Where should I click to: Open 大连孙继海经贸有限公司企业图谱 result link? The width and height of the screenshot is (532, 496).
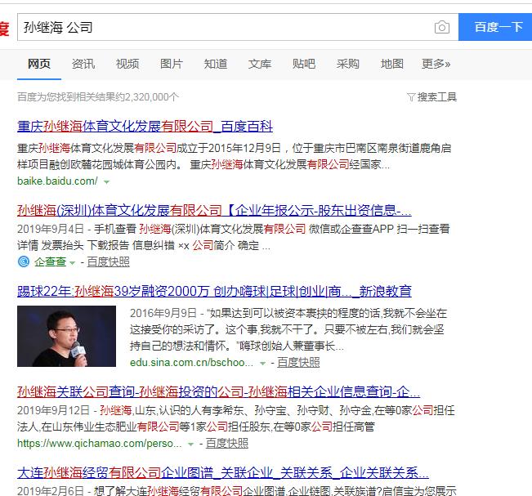tap(223, 472)
